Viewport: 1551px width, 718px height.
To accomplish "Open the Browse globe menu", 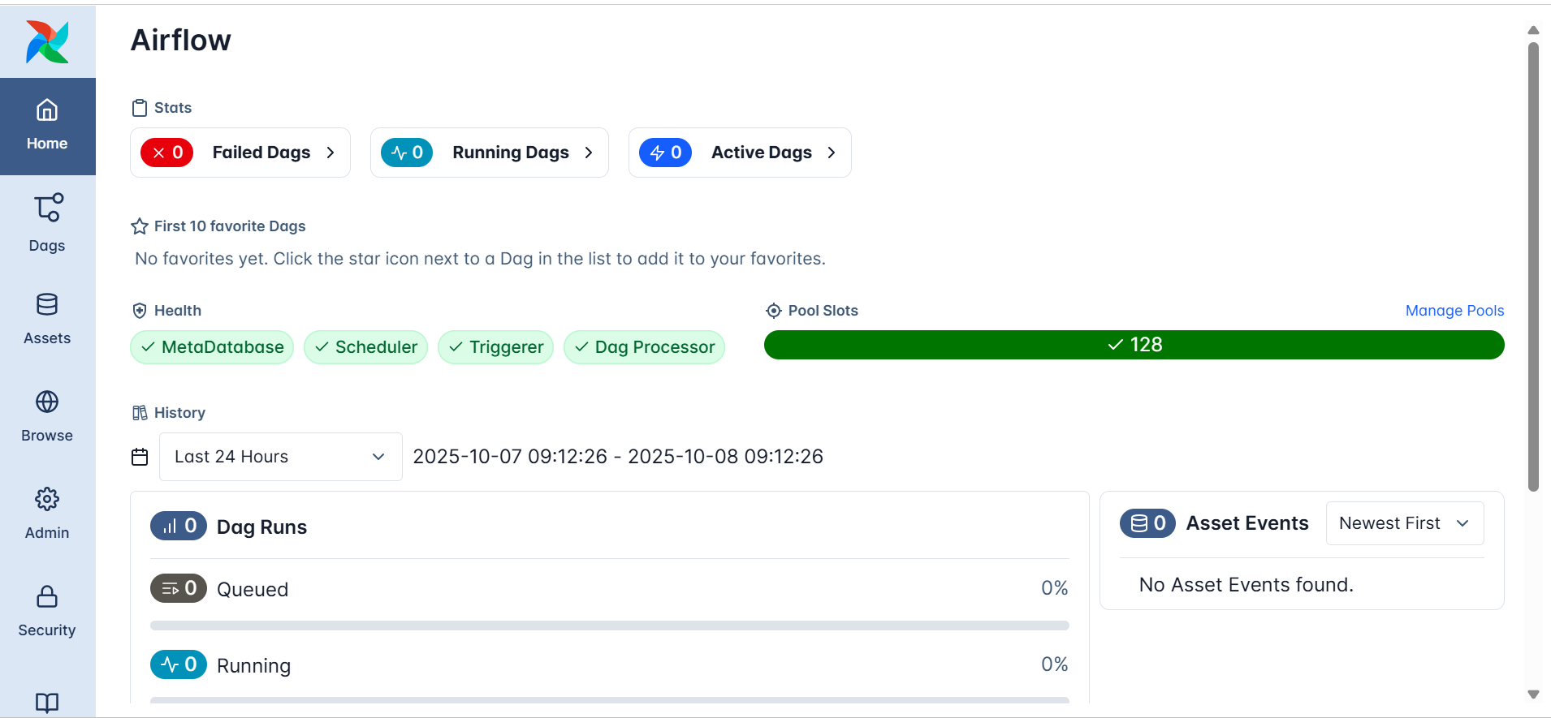I will 47,416.
